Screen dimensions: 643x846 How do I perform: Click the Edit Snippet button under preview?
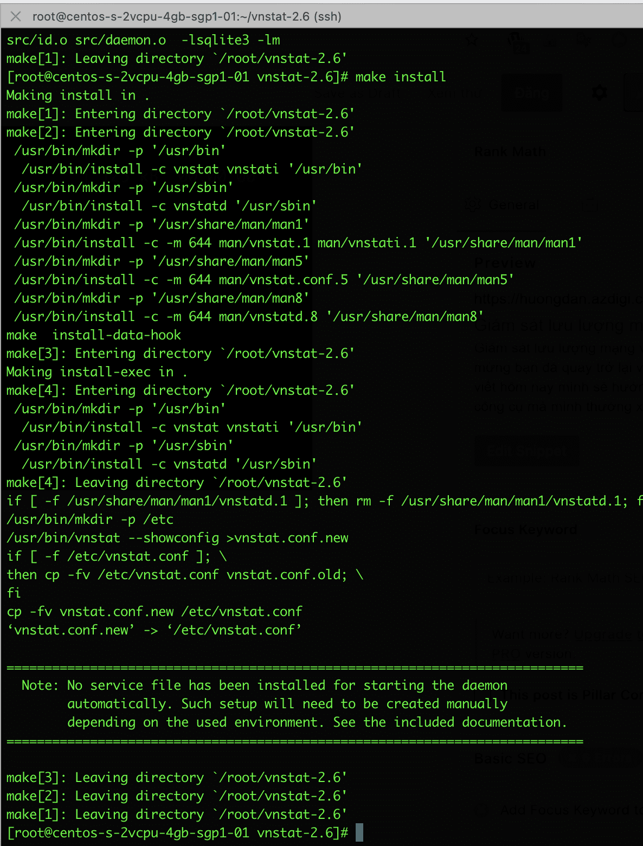click(x=526, y=450)
